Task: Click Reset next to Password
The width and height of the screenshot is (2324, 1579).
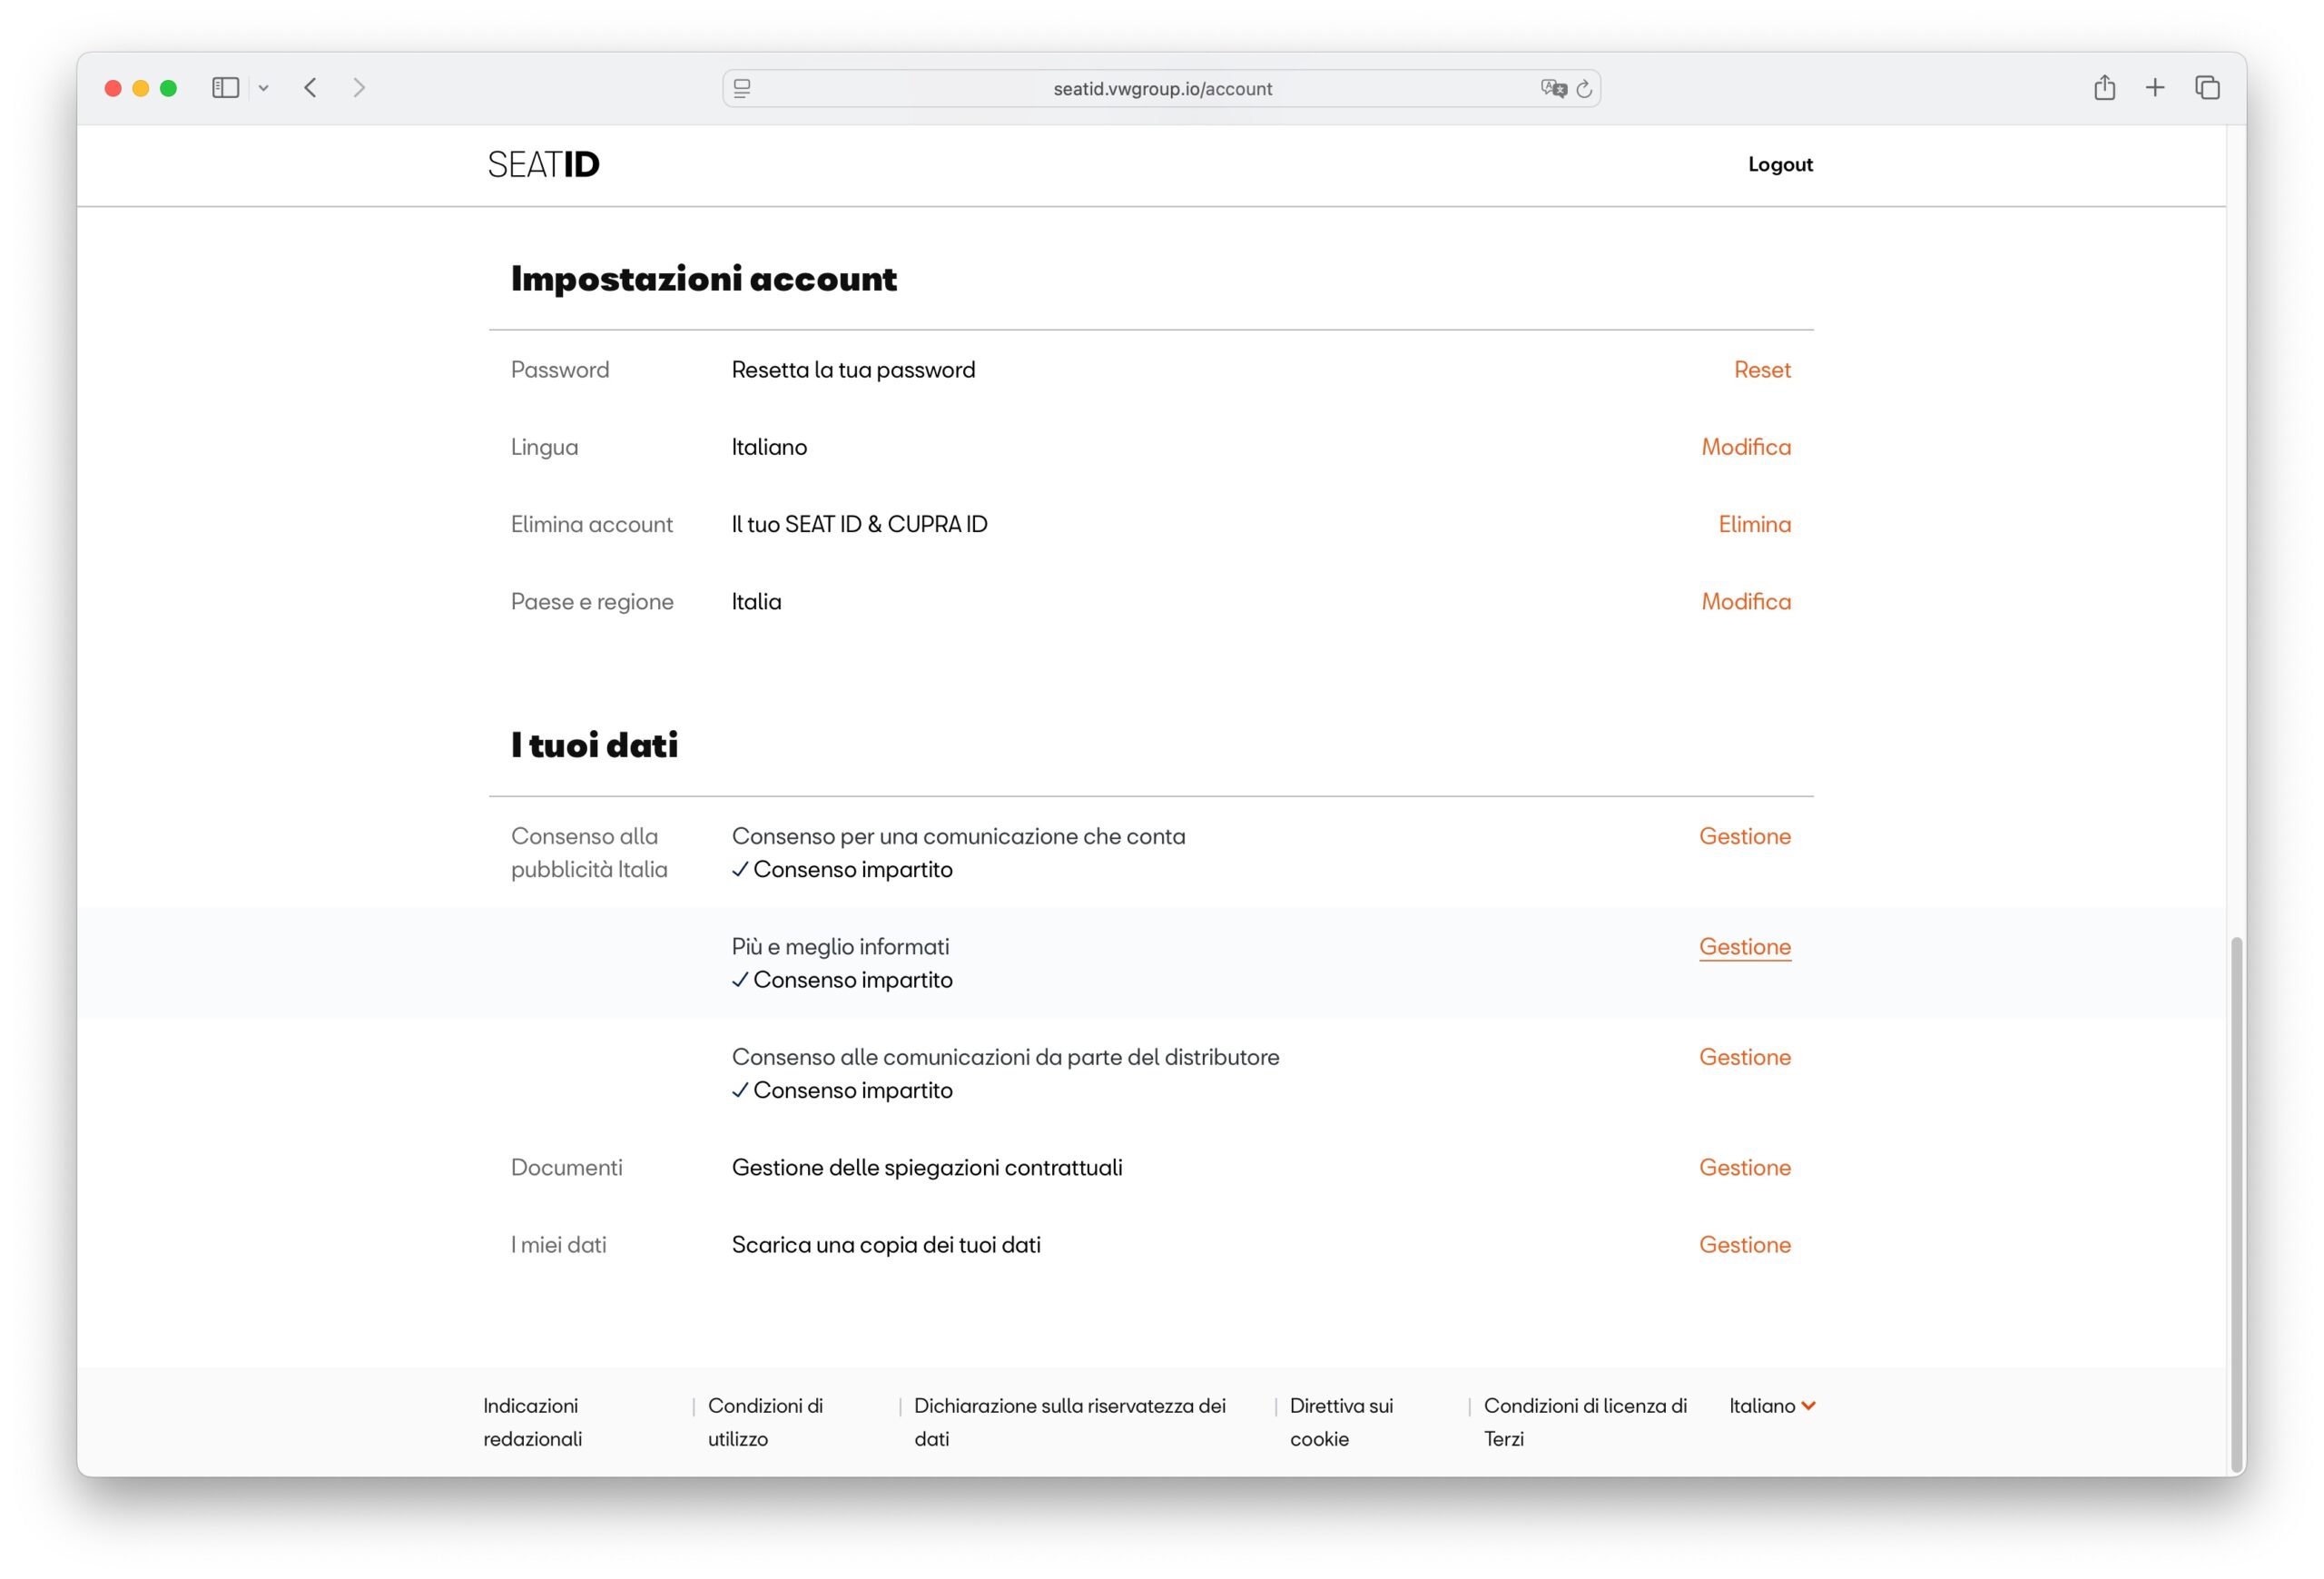Action: [1761, 370]
